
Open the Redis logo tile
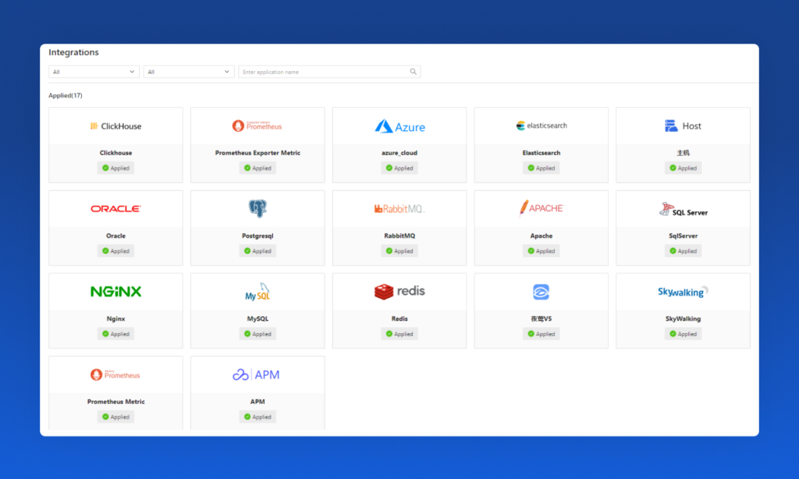coord(399,292)
